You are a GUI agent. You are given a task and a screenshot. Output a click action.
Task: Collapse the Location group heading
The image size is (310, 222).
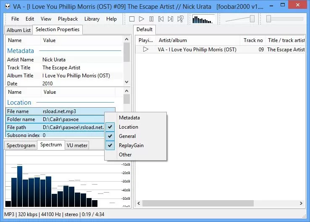(x=19, y=103)
